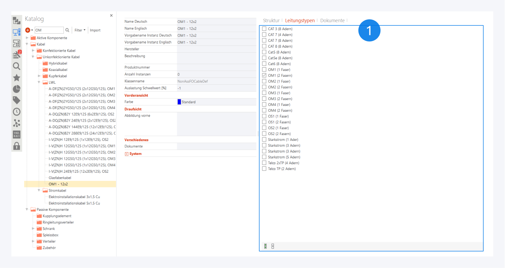The width and height of the screenshot is (505, 268).
Task: Click the price tag sidebar icon
Action: click(16, 100)
